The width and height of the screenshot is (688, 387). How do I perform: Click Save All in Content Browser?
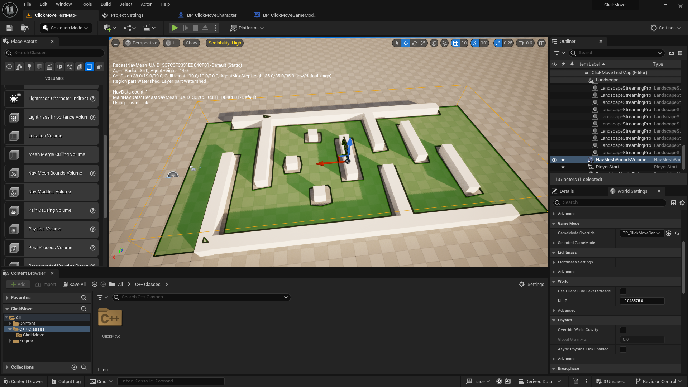click(74, 285)
